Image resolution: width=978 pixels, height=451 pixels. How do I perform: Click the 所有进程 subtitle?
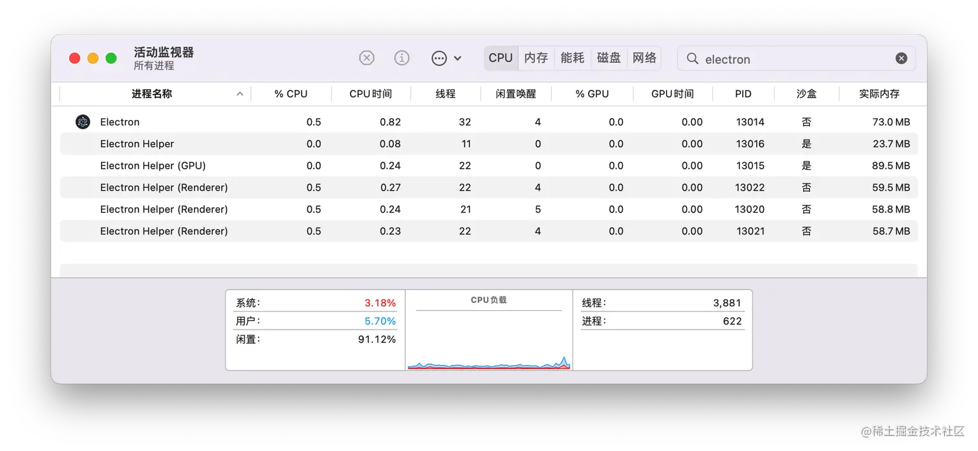pyautogui.click(x=154, y=66)
